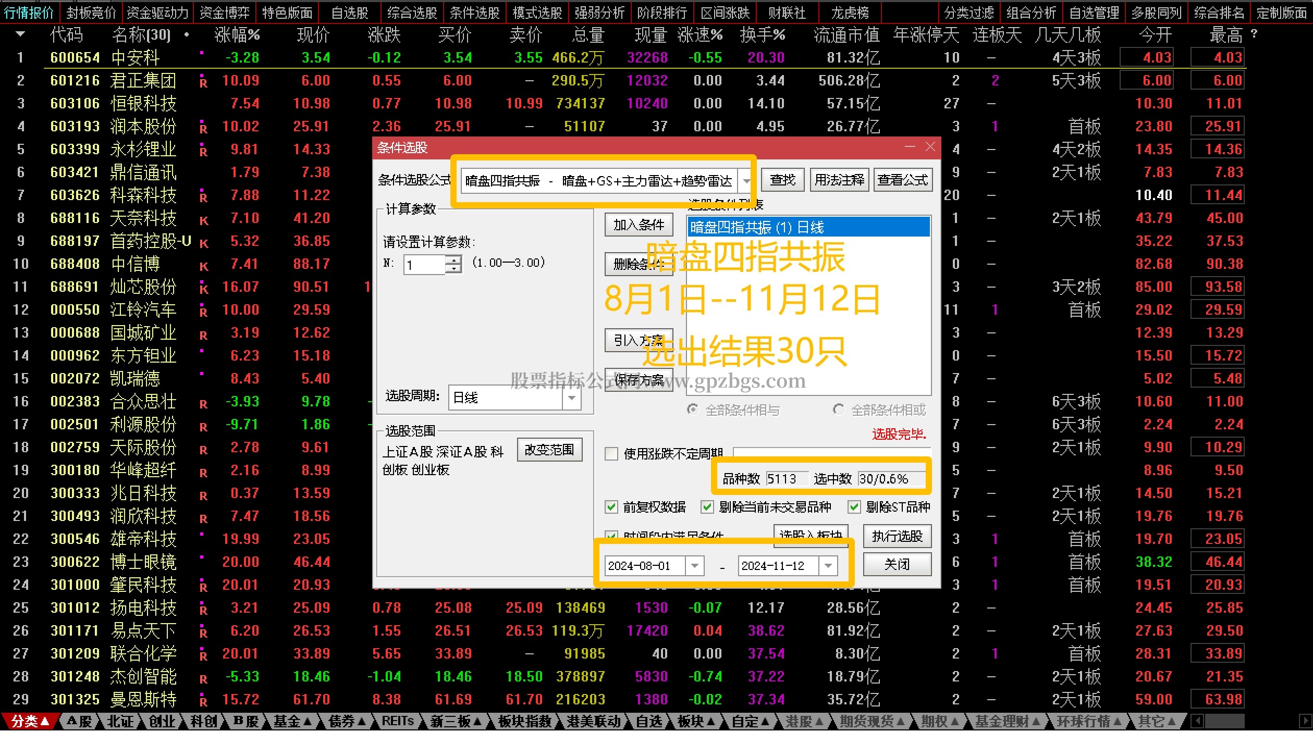Image resolution: width=1313 pixels, height=732 pixels.
Task: Click the 用法注释 button
Action: click(839, 180)
